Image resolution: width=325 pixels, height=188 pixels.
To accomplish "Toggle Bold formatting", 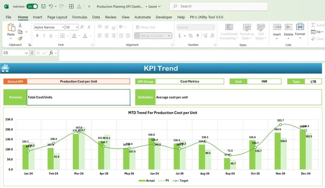I will point(37,35).
